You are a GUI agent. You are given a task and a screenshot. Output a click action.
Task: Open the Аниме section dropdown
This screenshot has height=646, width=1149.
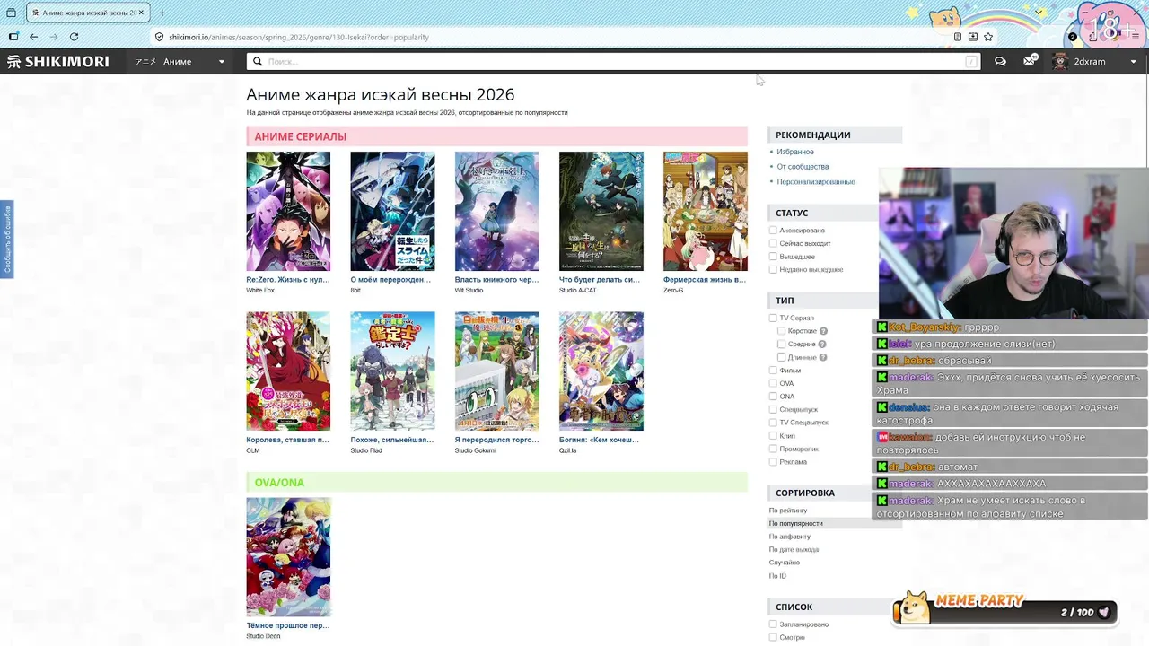point(180,61)
